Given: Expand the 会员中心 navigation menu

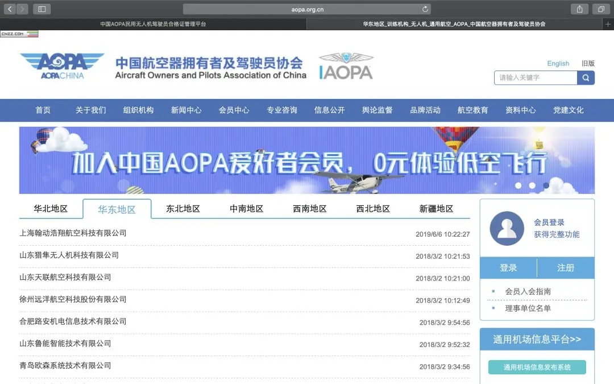Looking at the screenshot, I should 234,110.
